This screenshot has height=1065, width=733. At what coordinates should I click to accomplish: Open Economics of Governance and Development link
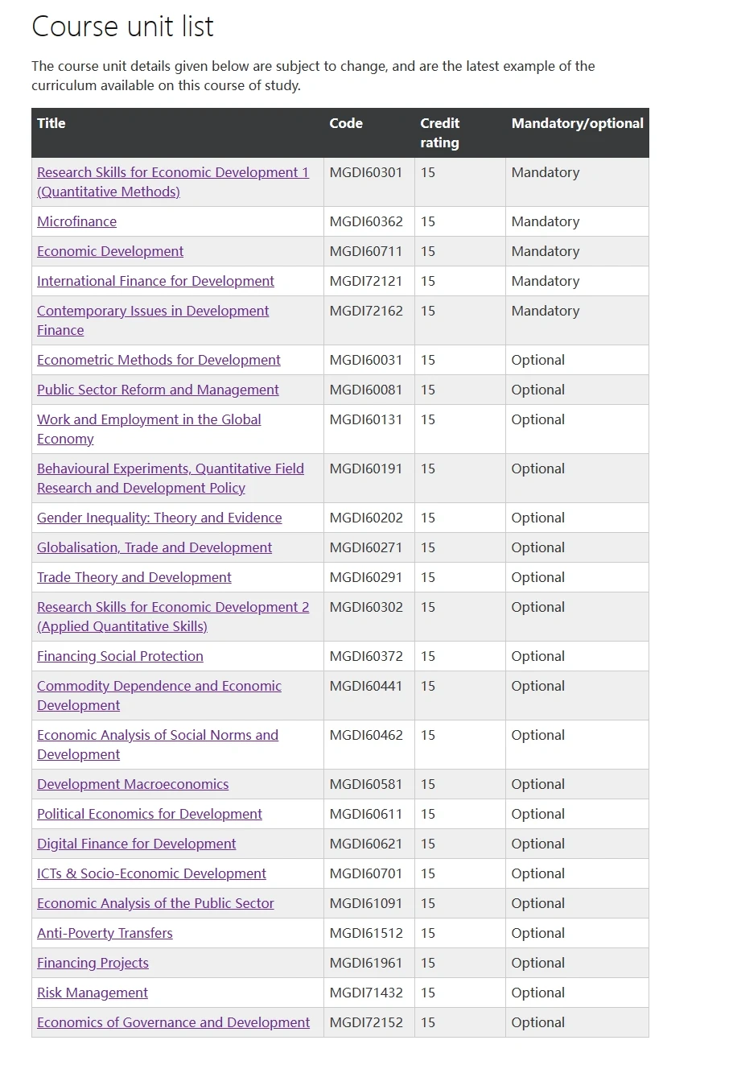[x=173, y=1022]
